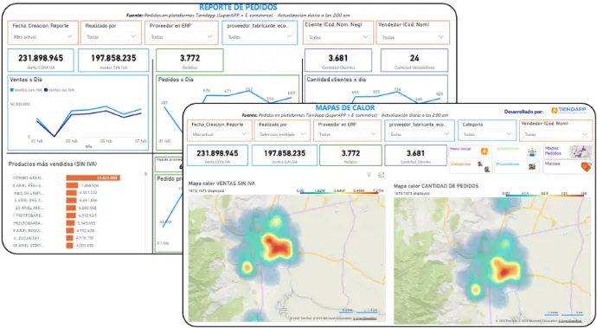Image resolution: width=597 pixels, height=328 pixels.
Task: Click the PRESTOBARBA... bar valued 5.549.695
Action: [70, 223]
